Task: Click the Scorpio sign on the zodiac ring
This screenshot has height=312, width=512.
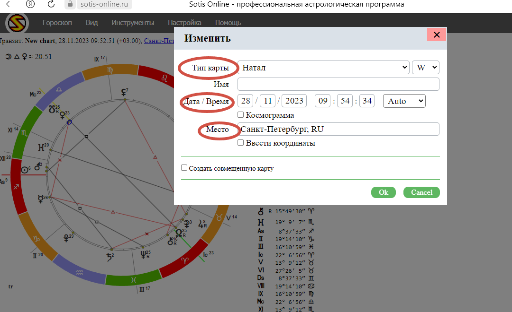Action: click(24, 133)
